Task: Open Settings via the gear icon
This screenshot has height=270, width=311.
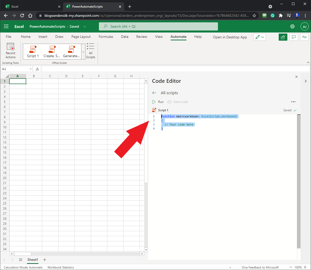Action: (292, 26)
